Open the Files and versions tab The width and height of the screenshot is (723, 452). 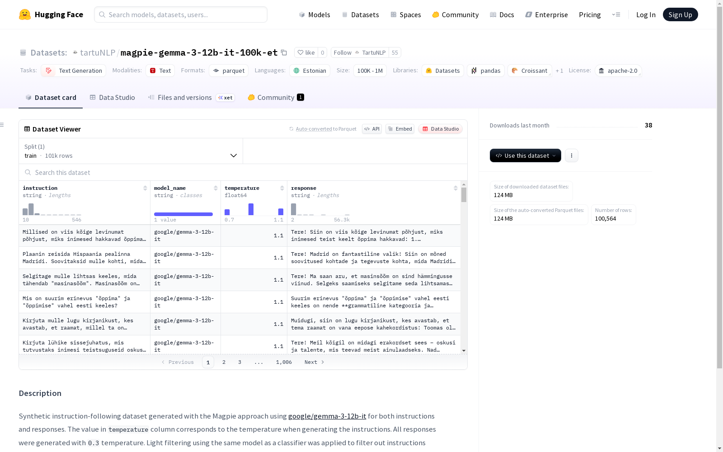pos(191,98)
